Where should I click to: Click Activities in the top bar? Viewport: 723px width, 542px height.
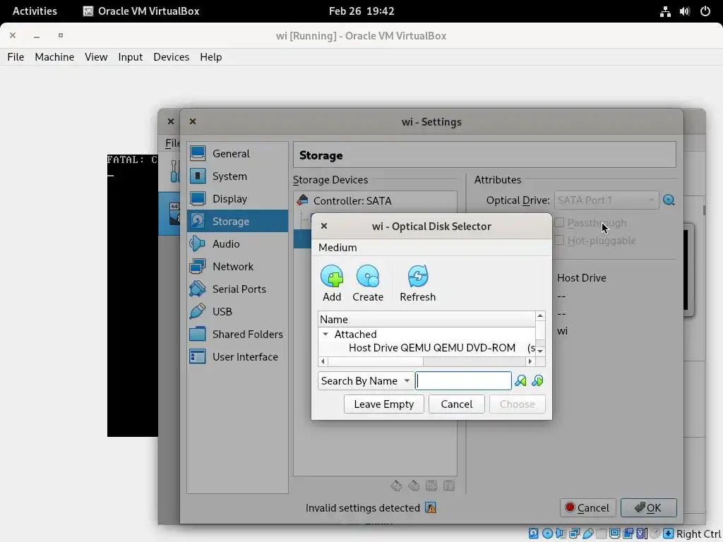click(x=35, y=11)
